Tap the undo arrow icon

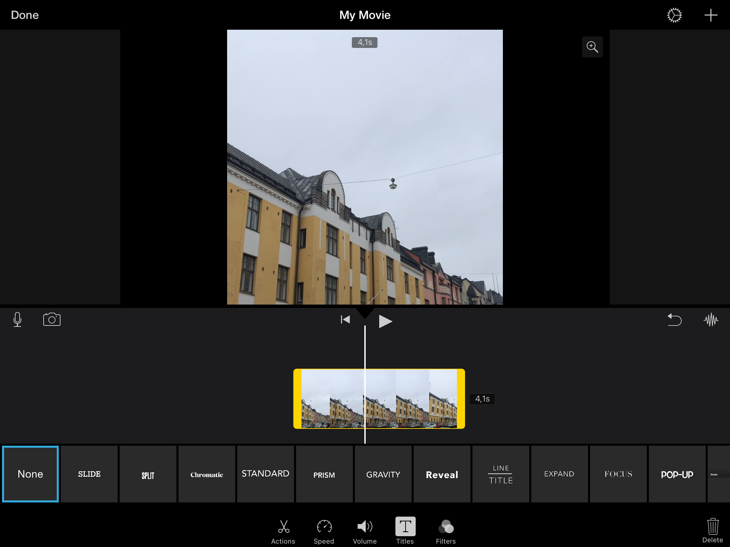674,319
